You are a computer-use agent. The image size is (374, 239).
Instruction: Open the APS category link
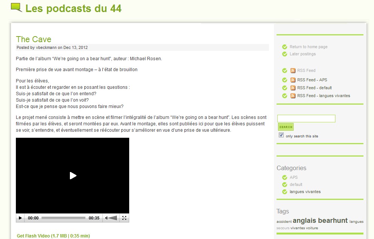tap(294, 178)
